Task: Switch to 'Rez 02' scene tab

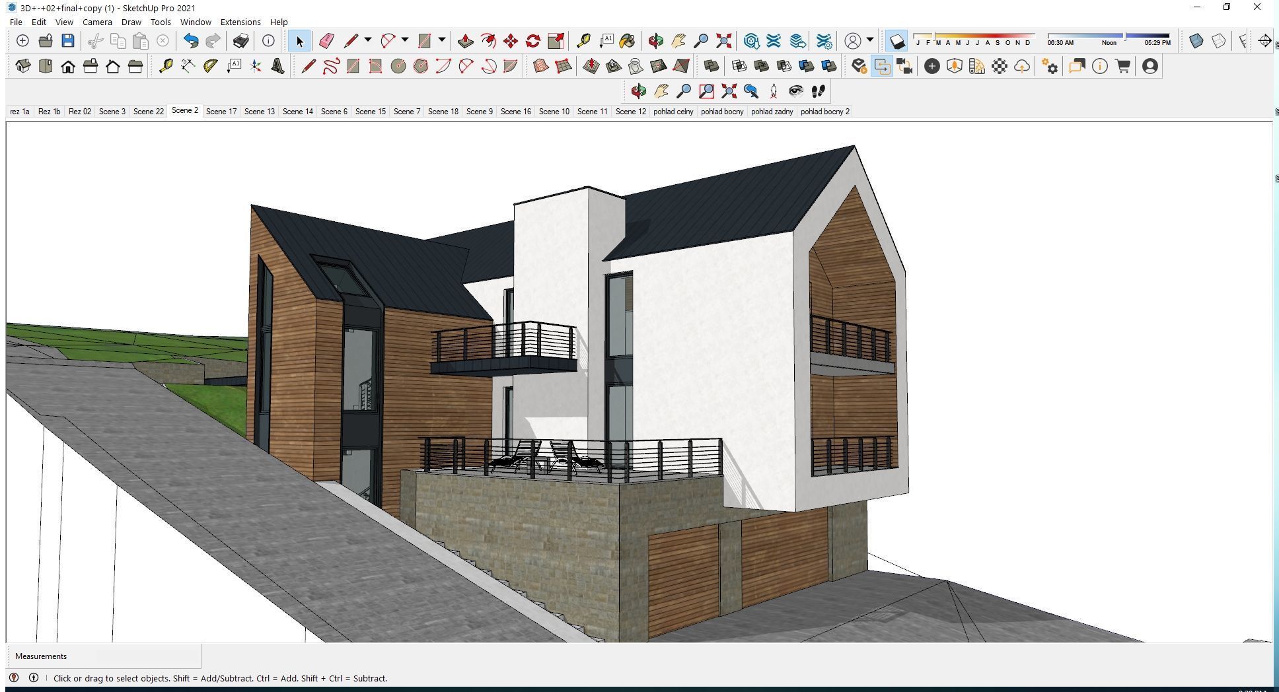Action: point(80,112)
